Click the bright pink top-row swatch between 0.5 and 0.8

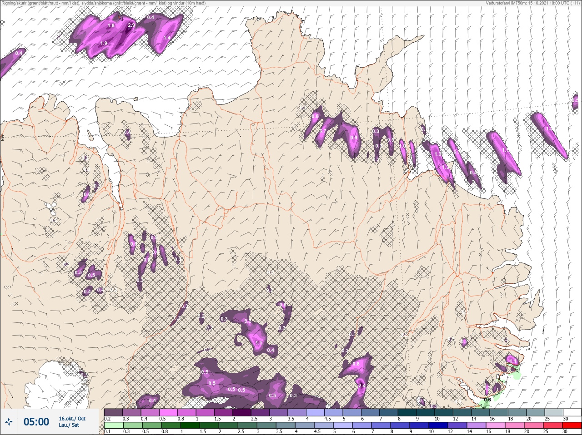click(168, 413)
